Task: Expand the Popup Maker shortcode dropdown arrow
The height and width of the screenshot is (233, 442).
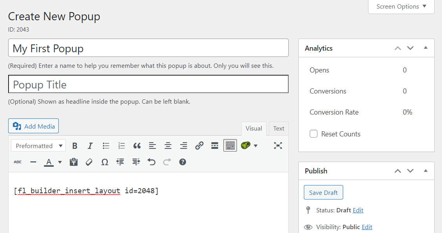Action: pos(256,146)
